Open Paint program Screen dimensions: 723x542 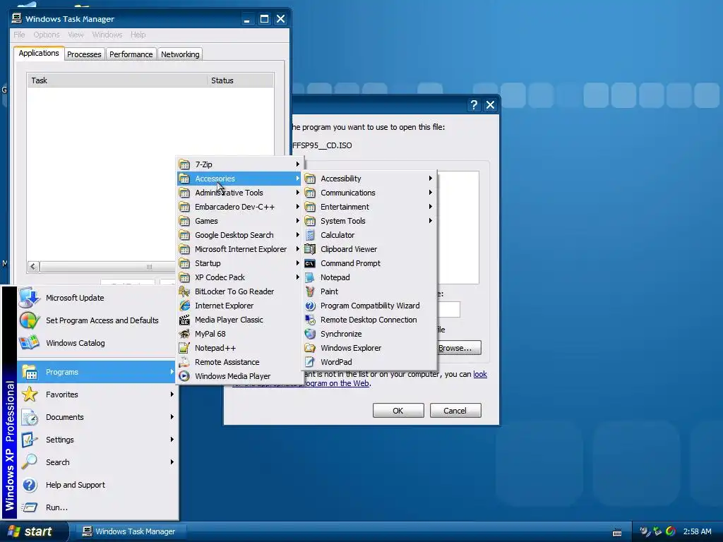coord(370,291)
